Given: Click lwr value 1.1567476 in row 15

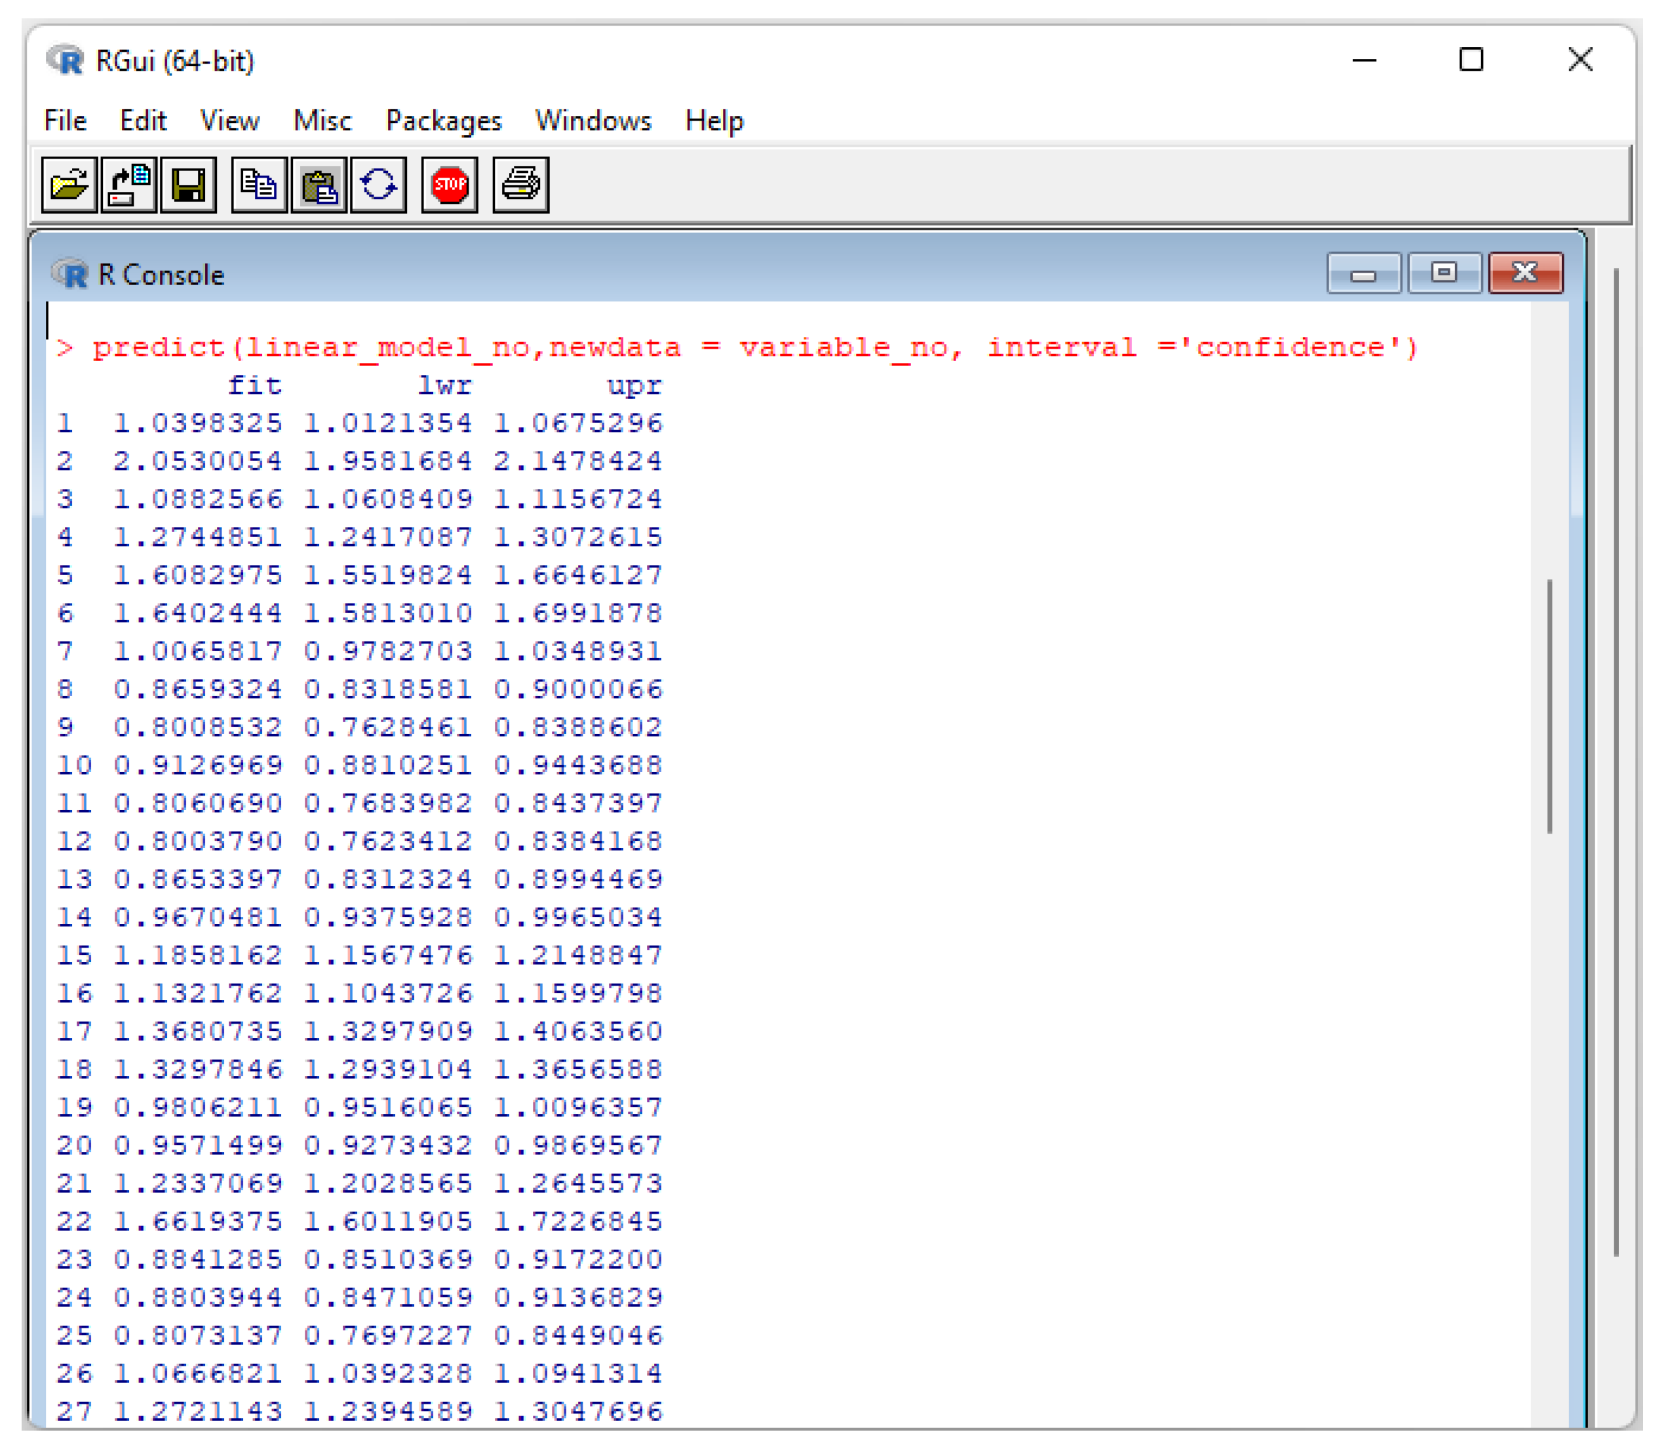Looking at the screenshot, I should point(389,956).
